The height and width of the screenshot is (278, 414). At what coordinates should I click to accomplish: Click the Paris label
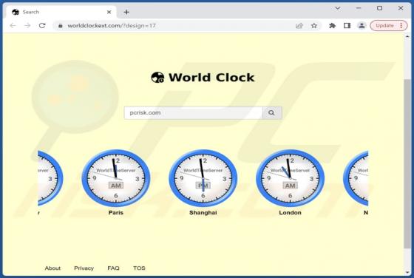[116, 212]
